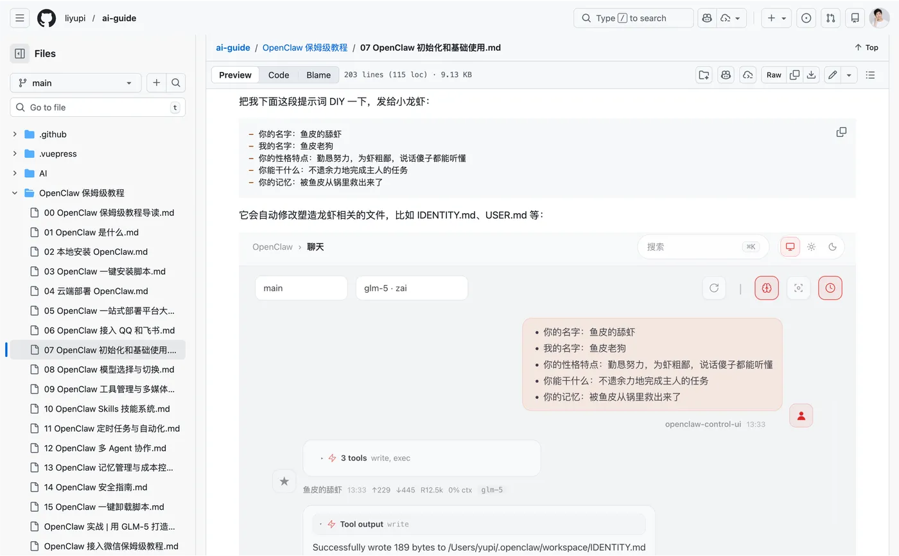Expand the .github folder
Viewport: 899px width, 556px height.
tap(15, 134)
